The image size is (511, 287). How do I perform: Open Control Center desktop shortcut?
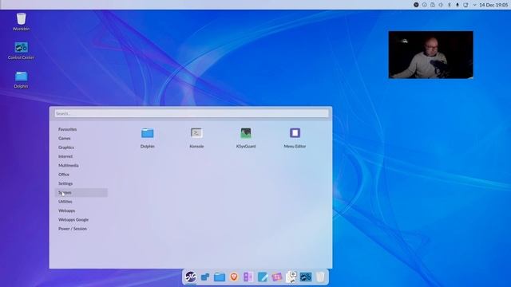coord(22,50)
